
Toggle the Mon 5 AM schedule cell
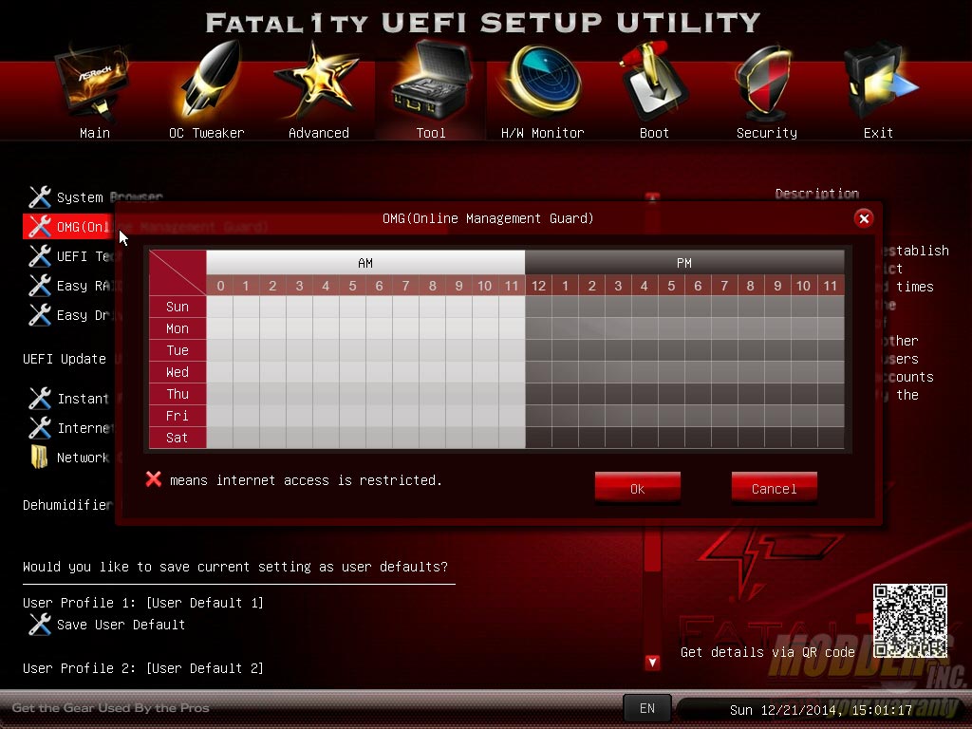pos(353,328)
